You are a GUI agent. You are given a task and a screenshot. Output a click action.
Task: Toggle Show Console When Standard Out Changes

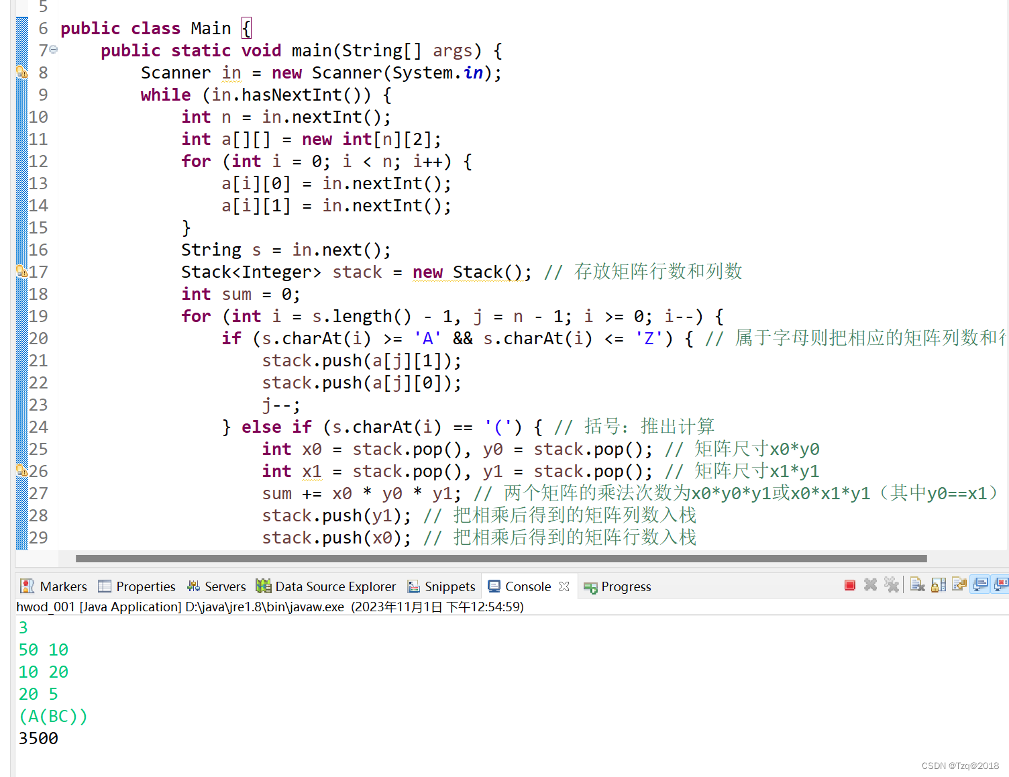(x=980, y=585)
